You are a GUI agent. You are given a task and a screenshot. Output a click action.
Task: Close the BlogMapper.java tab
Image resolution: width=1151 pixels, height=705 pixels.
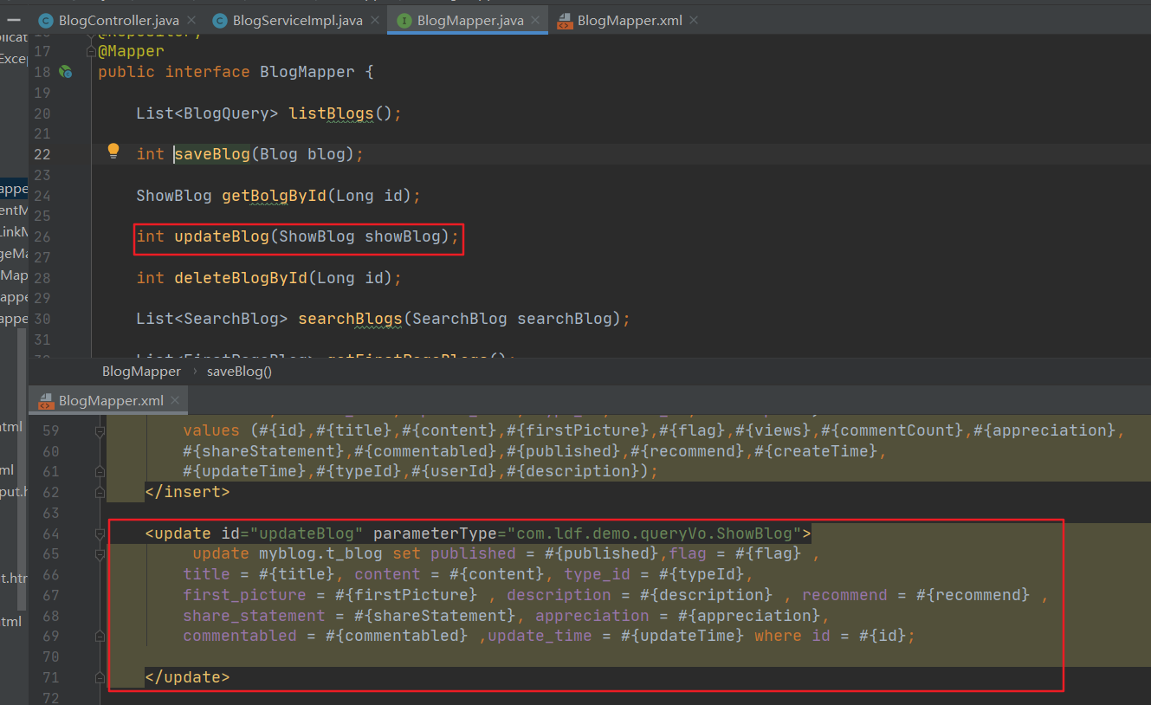click(x=534, y=21)
